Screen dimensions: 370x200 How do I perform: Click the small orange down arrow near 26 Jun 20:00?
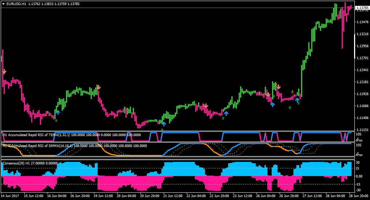tap(292, 92)
